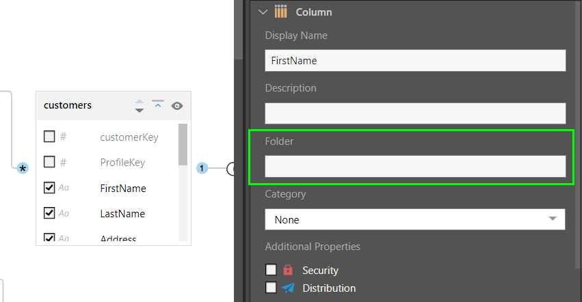Viewport: 582px width, 302px height.
Task: Collapse the customers table using the top-chevron icon
Action: coord(158,105)
